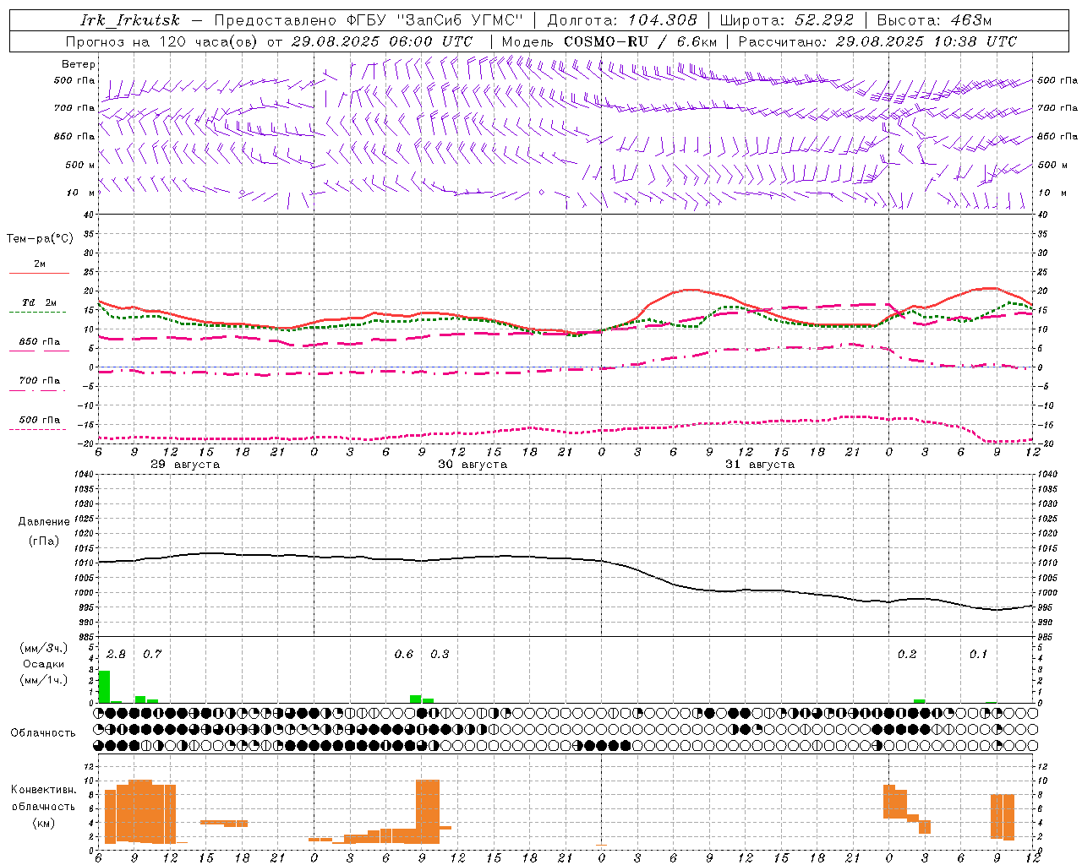Click the 'Td 2м' dew point legend label
1082x865 pixels.
pyautogui.click(x=40, y=302)
